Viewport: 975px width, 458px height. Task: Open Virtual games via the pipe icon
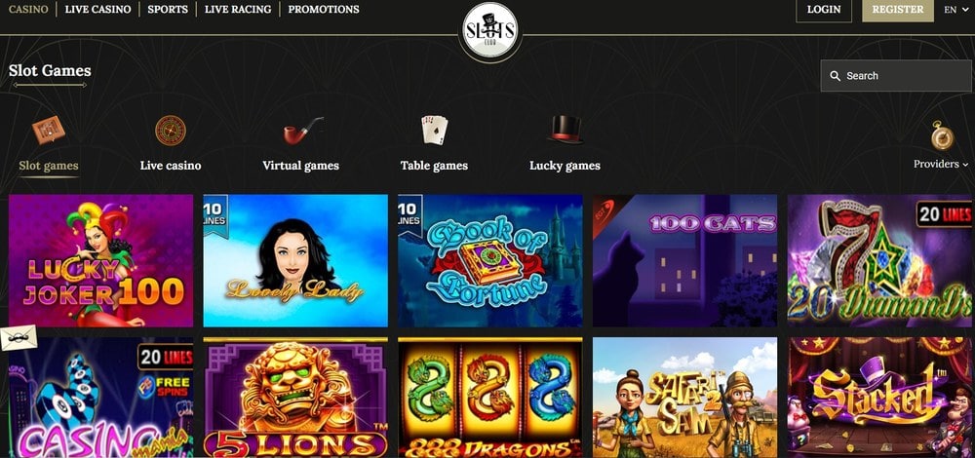pos(303,132)
